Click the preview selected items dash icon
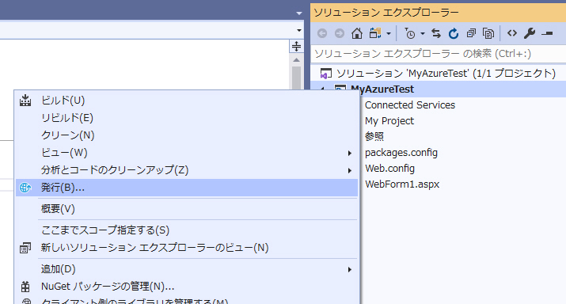This screenshot has height=304, width=566. click(547, 33)
